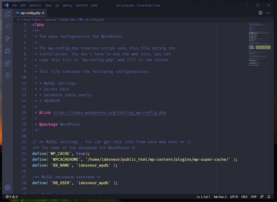Open the Debug view in activity bar

point(8,51)
